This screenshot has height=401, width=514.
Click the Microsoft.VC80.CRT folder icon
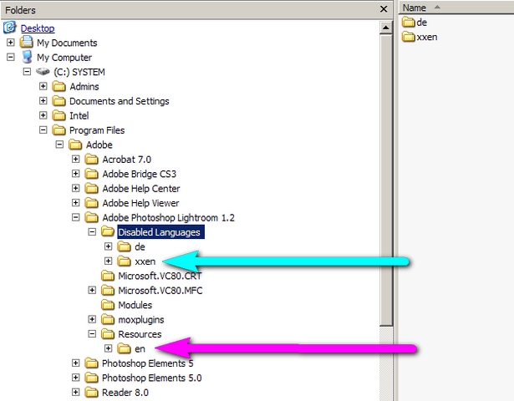[108, 276]
